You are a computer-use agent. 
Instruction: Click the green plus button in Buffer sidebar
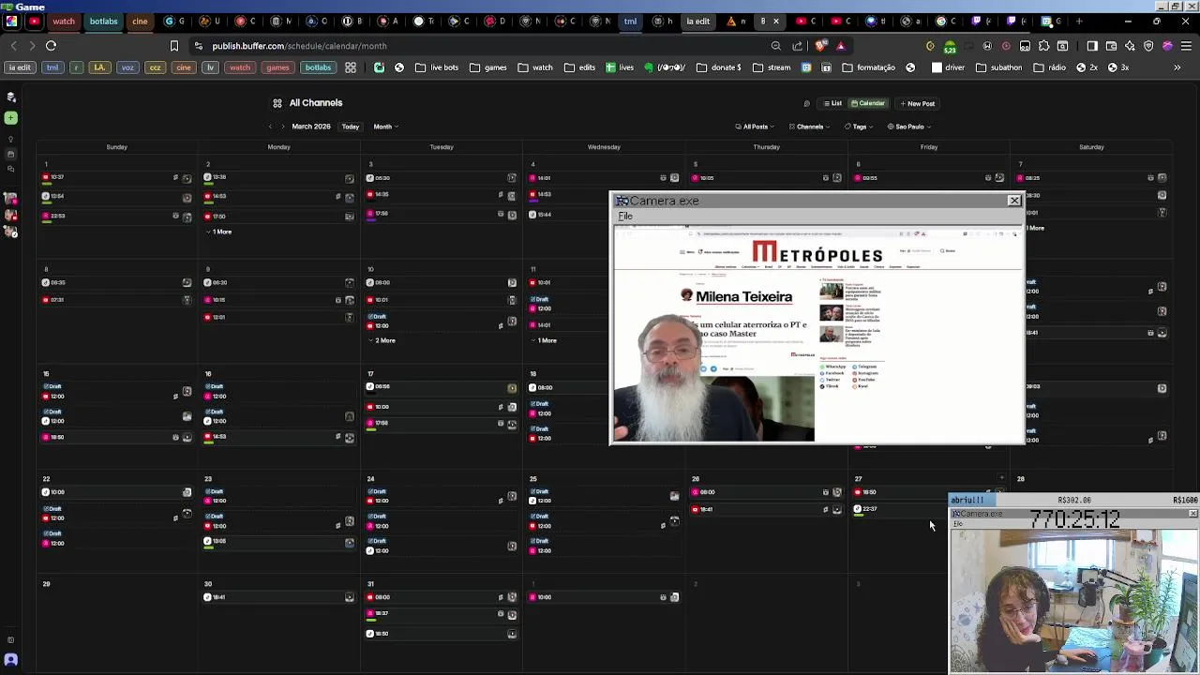tap(10, 117)
